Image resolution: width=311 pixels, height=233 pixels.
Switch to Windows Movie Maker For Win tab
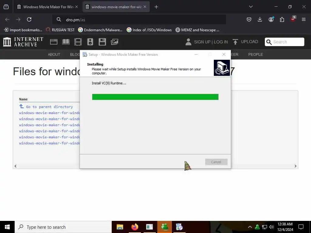(x=47, y=7)
